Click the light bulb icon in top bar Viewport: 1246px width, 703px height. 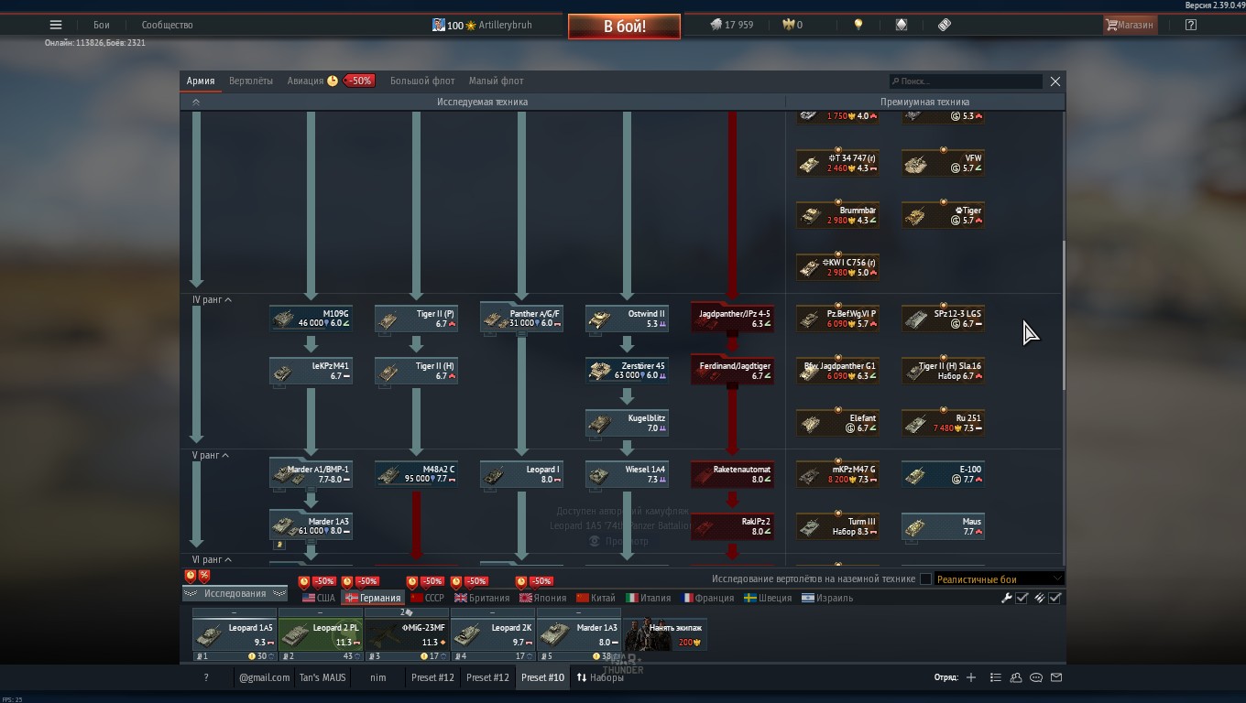click(x=858, y=25)
